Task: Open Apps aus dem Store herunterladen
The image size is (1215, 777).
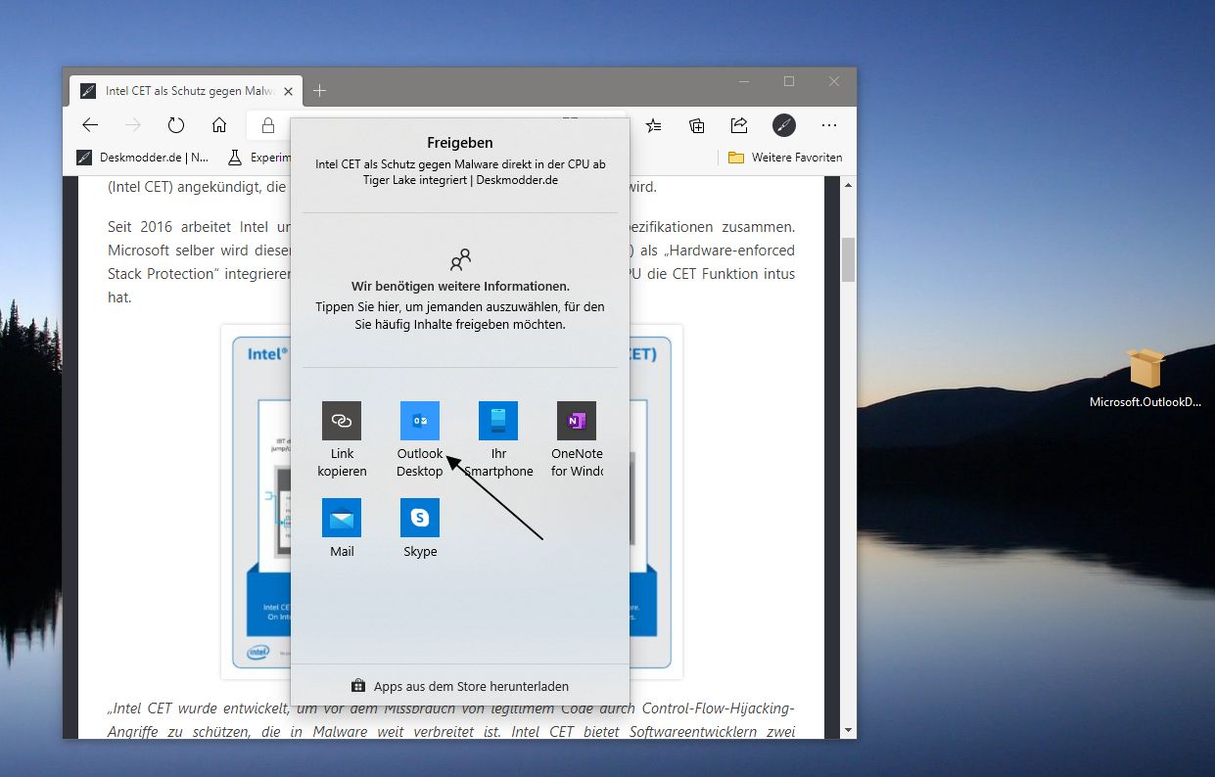Action: [460, 686]
